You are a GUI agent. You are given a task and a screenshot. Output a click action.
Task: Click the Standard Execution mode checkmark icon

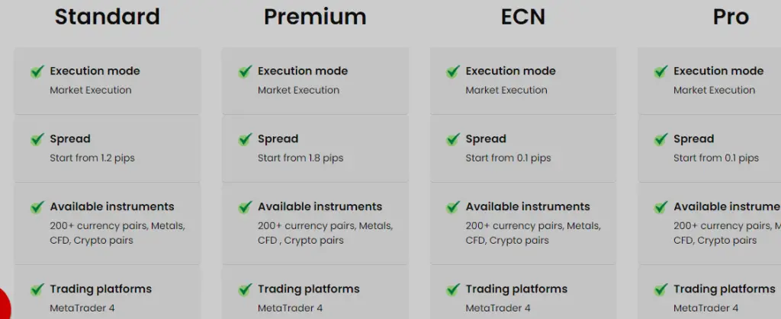click(37, 72)
